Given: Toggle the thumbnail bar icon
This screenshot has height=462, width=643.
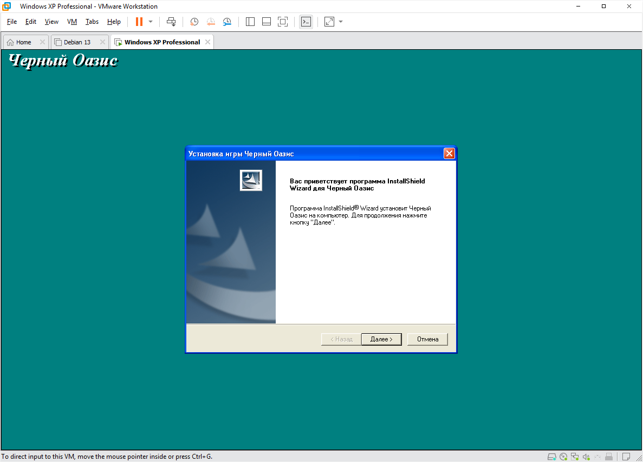Looking at the screenshot, I should 266,22.
